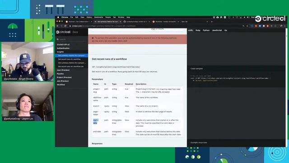Screen dimensions: 289x163
Task: Open the People menu
Action: point(108,17)
